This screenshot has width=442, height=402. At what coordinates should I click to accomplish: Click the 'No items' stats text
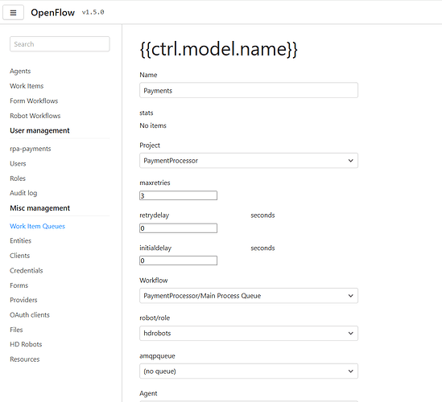[x=153, y=125]
